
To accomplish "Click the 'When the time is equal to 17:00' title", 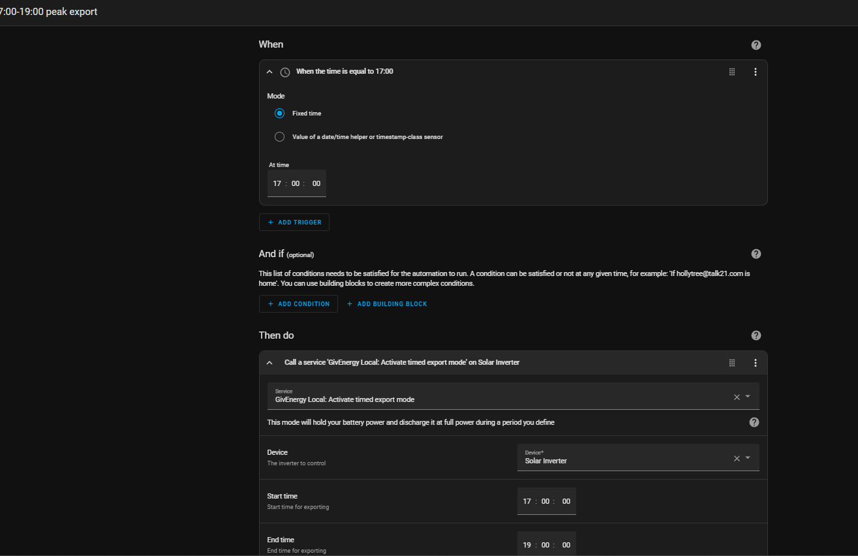I will (345, 72).
